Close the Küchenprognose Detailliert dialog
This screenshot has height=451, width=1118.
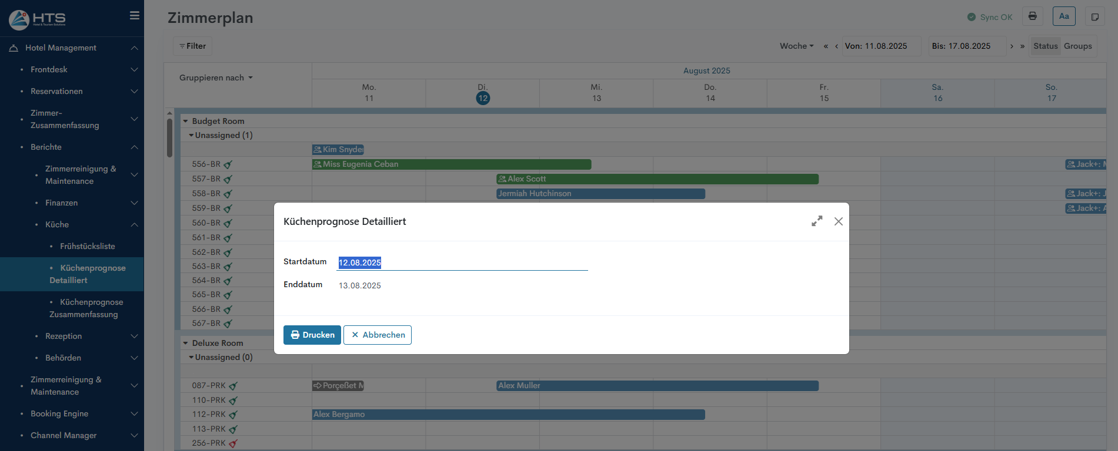pos(838,221)
